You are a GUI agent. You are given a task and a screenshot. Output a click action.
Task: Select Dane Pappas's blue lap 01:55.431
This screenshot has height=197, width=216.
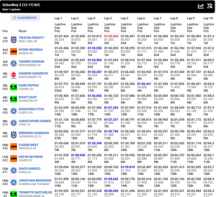pyautogui.click(x=144, y=84)
